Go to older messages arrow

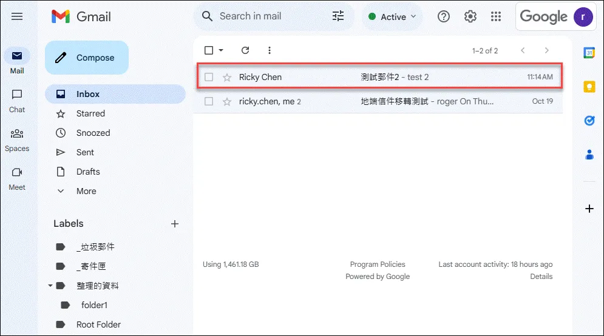(546, 50)
